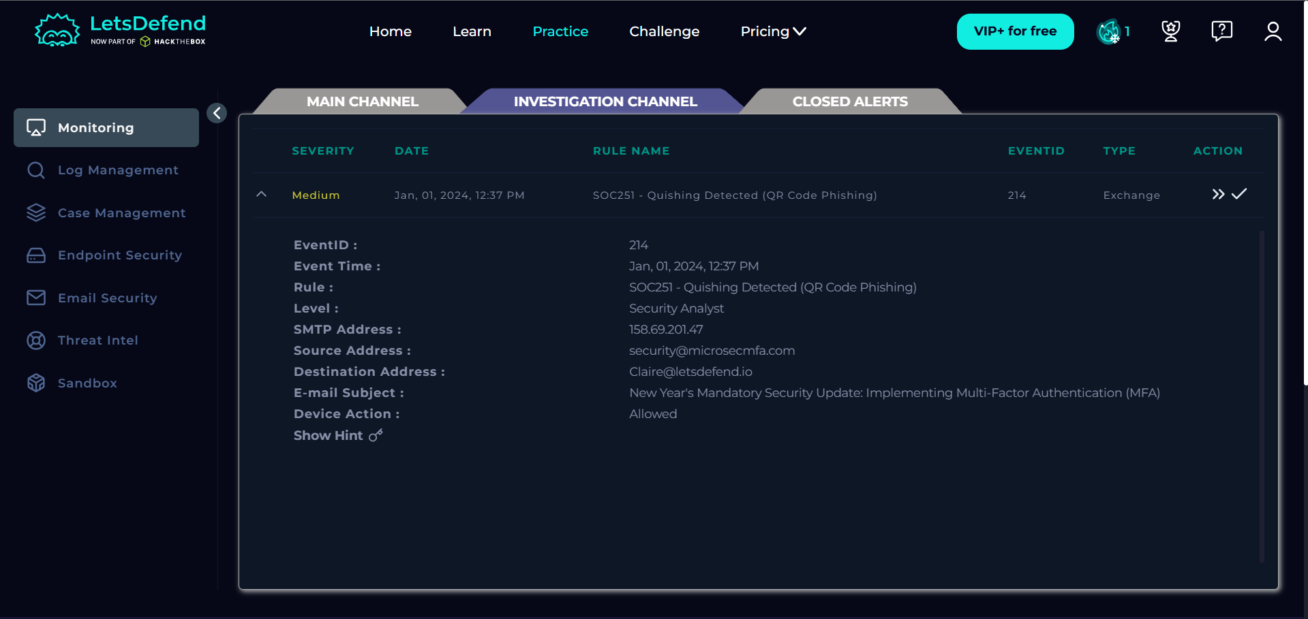
Task: Click the SEVERITY column header
Action: click(x=323, y=151)
